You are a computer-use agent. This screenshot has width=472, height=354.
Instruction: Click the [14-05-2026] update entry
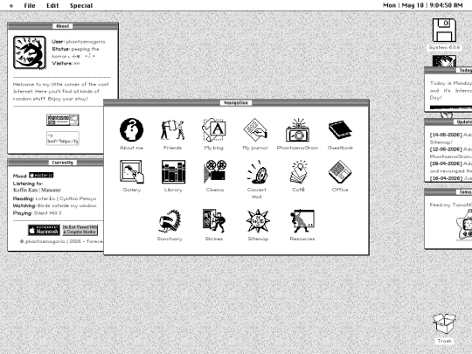pyautogui.click(x=451, y=138)
